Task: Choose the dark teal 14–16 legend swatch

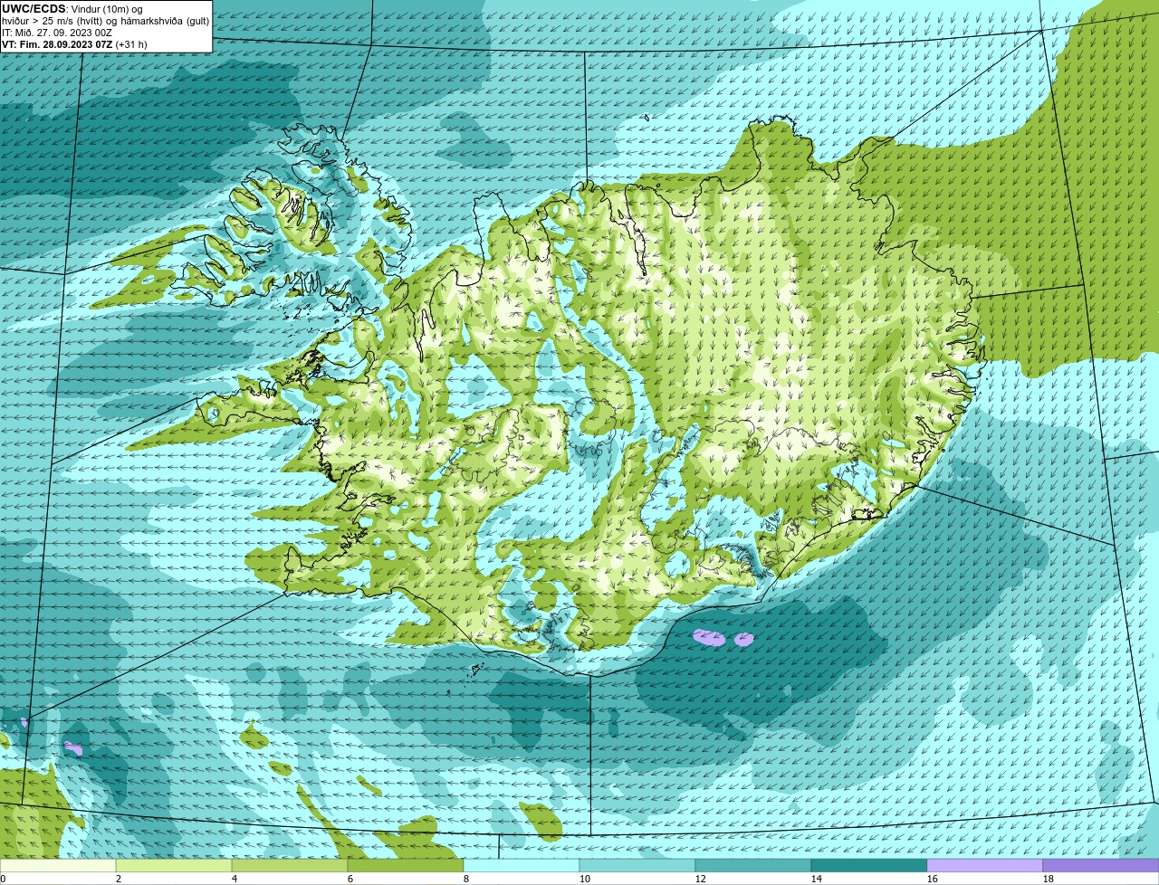Action: pos(869,865)
